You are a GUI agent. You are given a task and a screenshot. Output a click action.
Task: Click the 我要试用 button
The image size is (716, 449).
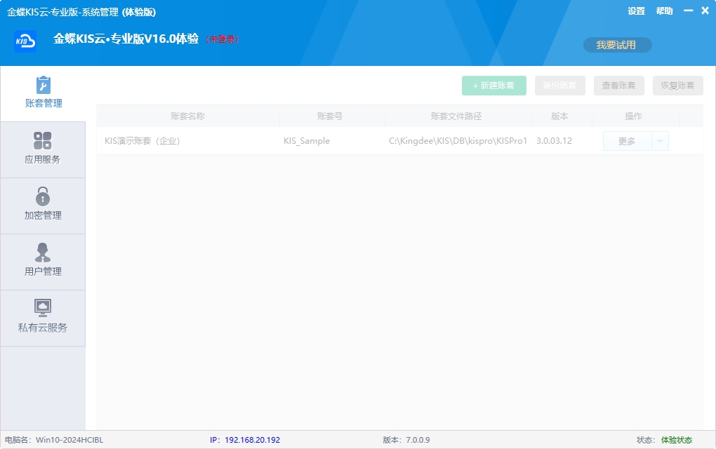(617, 45)
